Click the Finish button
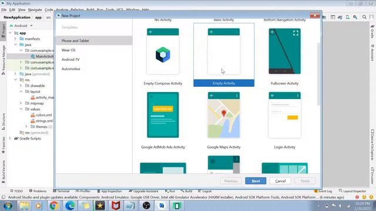The height and width of the screenshot is (211, 376). pyautogui.click(x=305, y=181)
